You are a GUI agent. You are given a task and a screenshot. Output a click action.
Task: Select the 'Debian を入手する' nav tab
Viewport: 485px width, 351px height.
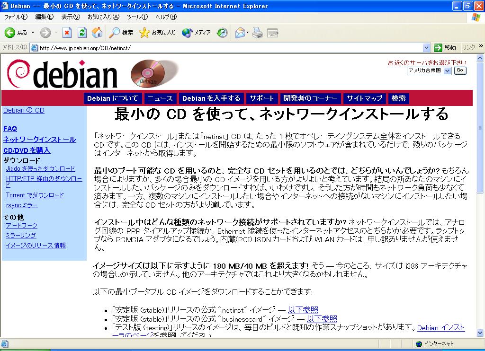pyautogui.click(x=211, y=98)
